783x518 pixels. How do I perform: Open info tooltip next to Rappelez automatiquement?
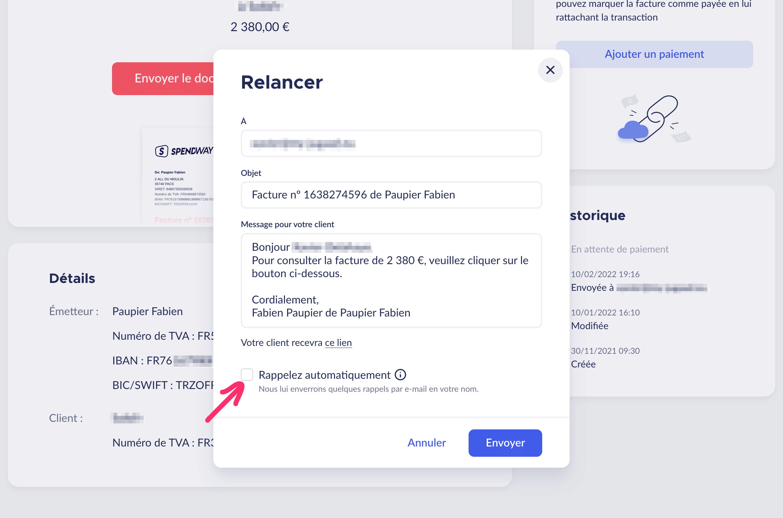click(x=400, y=375)
